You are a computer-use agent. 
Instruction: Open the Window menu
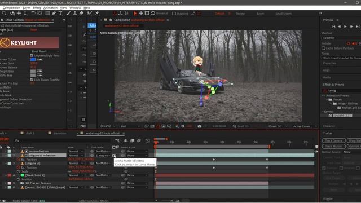(x=75, y=8)
